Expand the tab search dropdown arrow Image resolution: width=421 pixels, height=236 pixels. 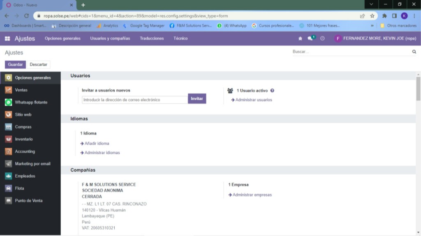tap(371, 4)
